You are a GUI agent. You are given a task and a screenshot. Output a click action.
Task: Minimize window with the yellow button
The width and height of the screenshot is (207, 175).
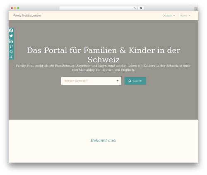[x=15, y=8]
